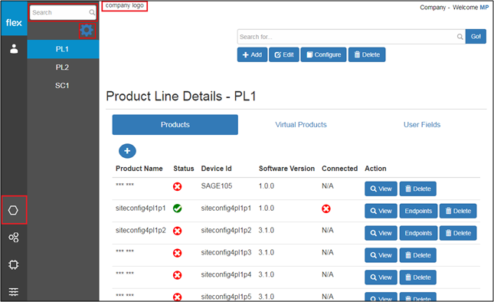This screenshot has height=302, width=494.
Task: Click magnifier icon in main search bar
Action: [460, 37]
